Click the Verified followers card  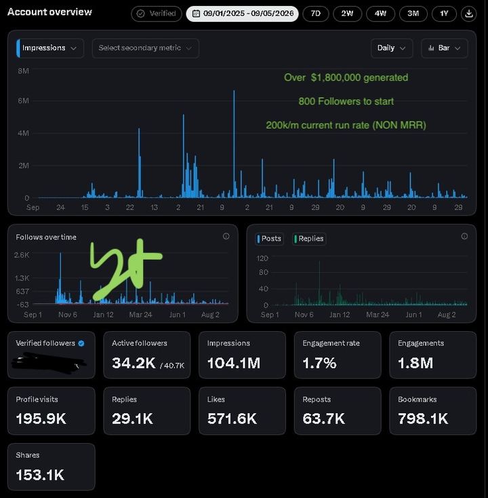(x=52, y=355)
